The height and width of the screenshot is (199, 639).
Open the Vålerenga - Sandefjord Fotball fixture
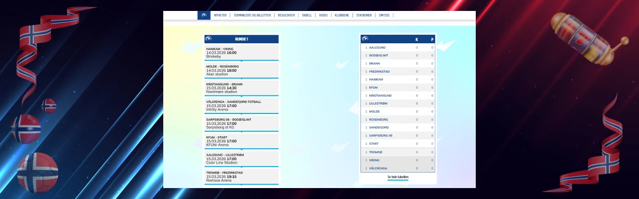tap(242, 105)
